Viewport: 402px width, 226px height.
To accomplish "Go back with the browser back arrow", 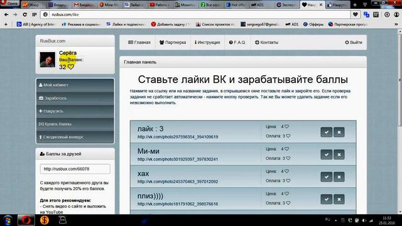I will pos(6,14).
